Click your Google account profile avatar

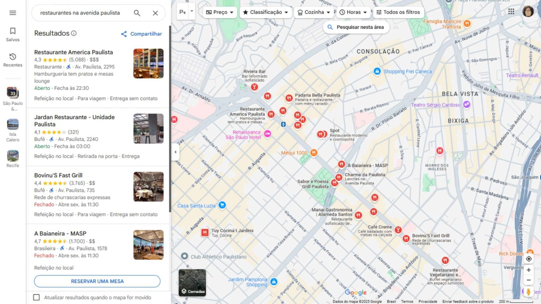[529, 12]
